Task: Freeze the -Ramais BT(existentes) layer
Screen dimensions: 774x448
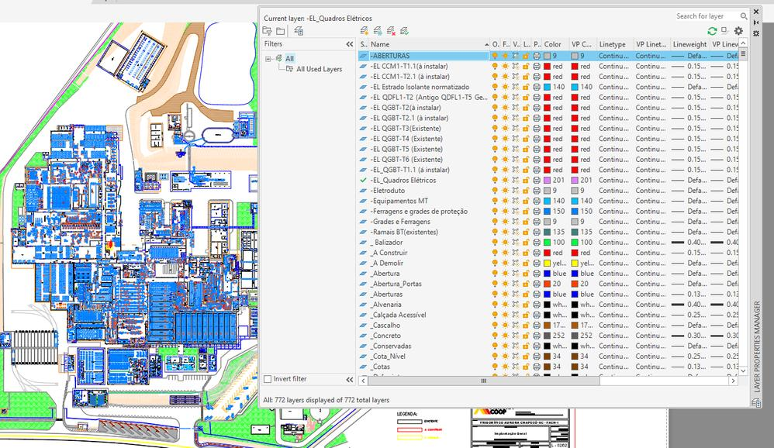Action: click(x=506, y=232)
